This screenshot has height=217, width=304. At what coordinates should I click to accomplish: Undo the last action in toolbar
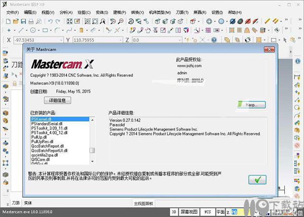[x=50, y=21]
